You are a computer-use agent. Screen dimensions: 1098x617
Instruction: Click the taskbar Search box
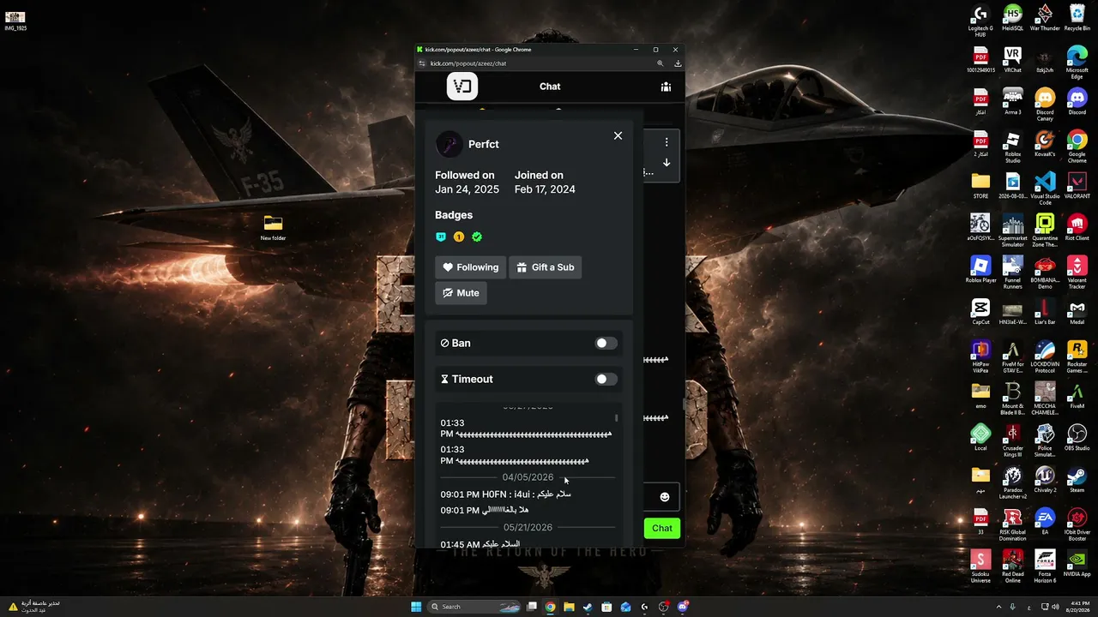coord(474,607)
